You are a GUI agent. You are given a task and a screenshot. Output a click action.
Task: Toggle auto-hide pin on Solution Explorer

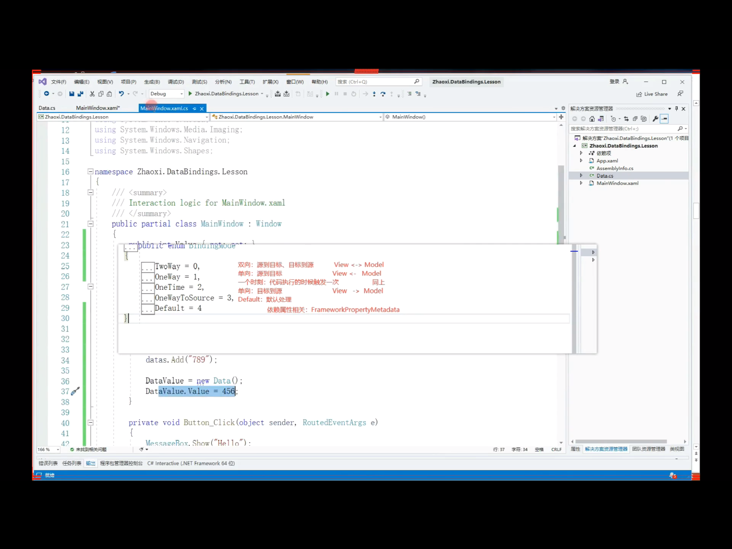676,109
